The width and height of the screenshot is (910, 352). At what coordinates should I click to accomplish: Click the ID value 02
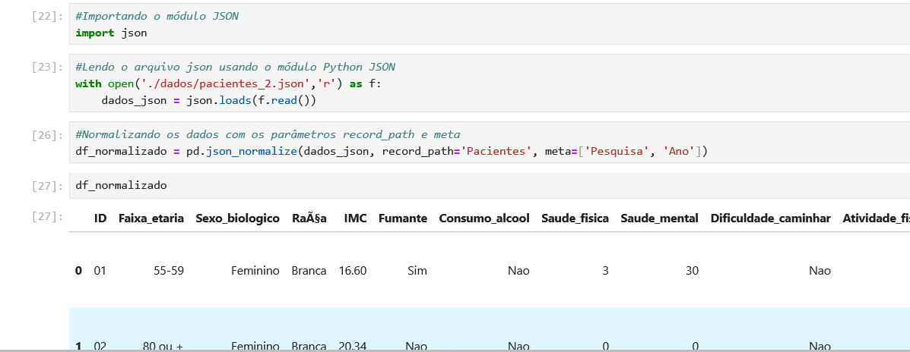coord(100,346)
